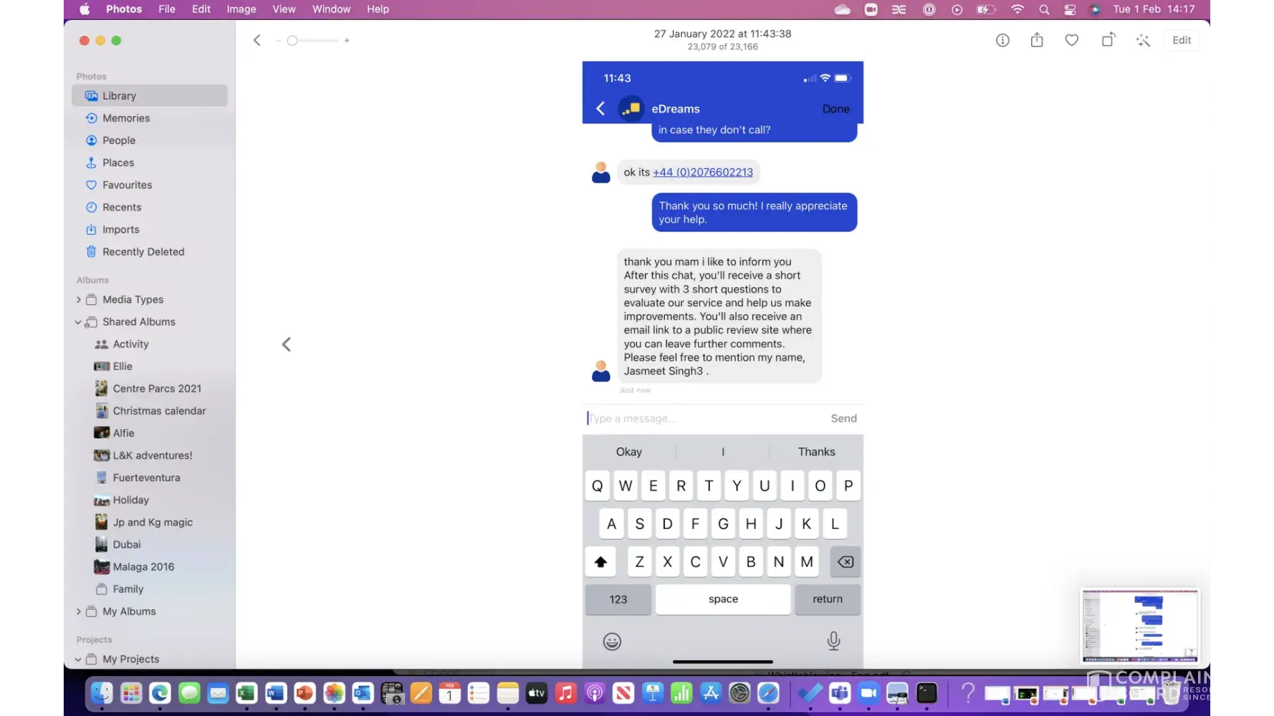Open the Christmas calendar album
Screen dimensions: 1274x716
point(150,410)
